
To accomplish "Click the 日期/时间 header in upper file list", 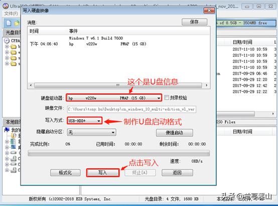I will pyautogui.click(x=242, y=42).
